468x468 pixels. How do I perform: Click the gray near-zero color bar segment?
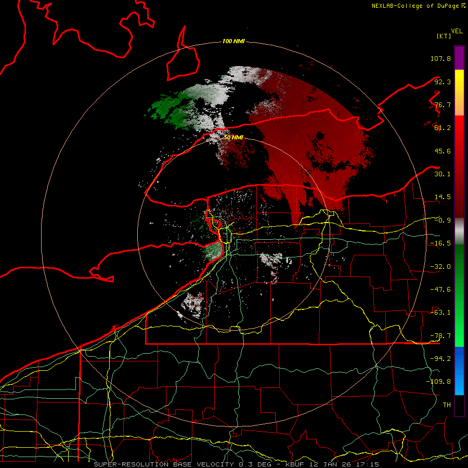459,231
